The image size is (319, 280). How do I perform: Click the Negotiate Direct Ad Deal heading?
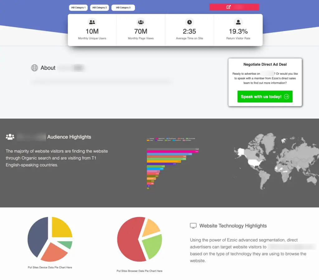265,64
